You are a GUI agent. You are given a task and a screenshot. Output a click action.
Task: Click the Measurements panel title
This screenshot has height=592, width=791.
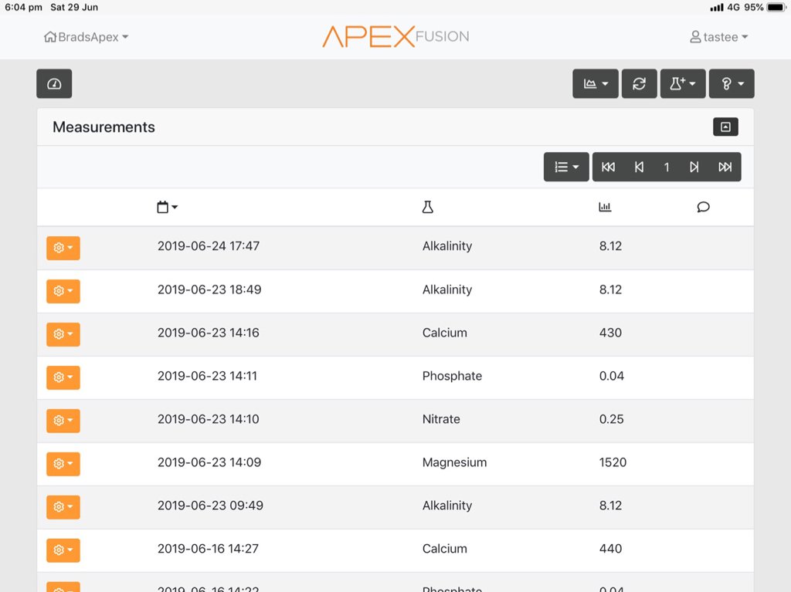pyautogui.click(x=104, y=127)
